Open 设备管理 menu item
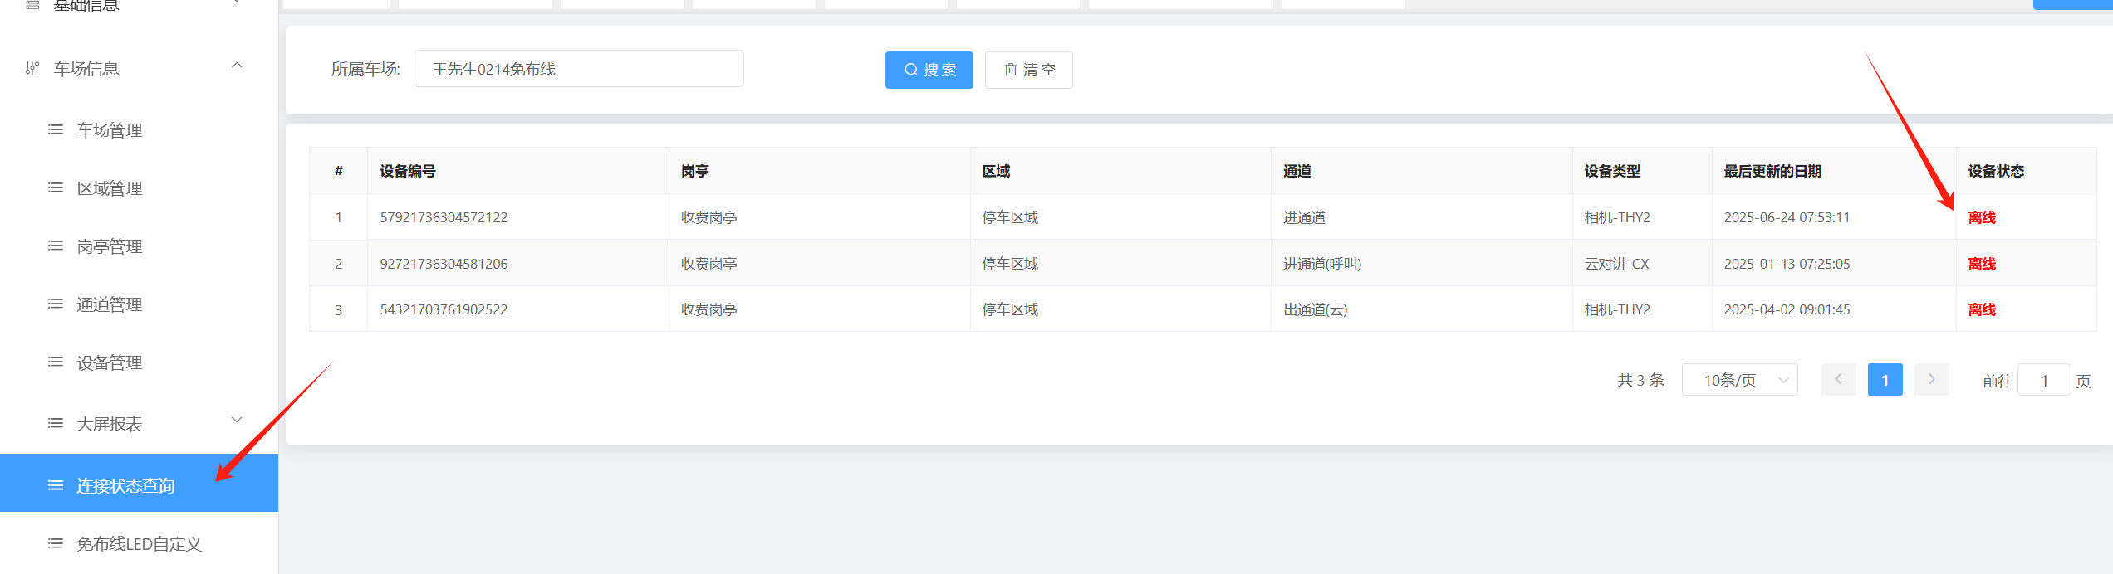This screenshot has height=574, width=2113. tap(140, 362)
